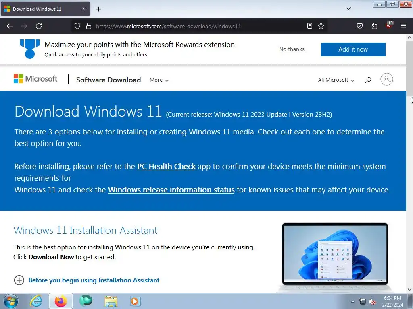Dismiss rewards banner with No thanks

coord(292,49)
